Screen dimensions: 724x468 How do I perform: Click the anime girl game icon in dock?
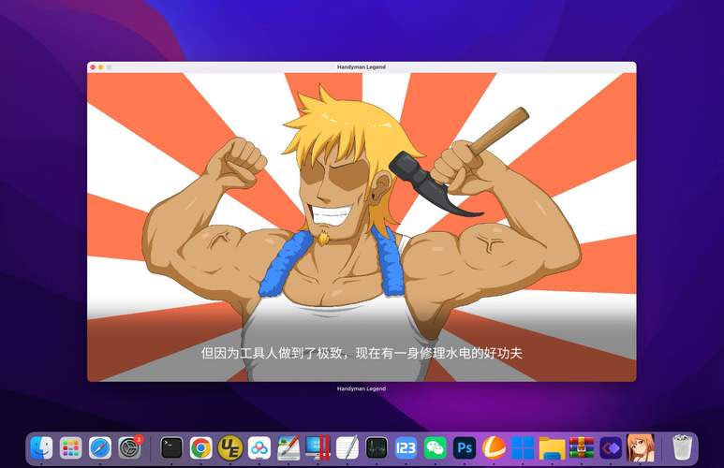(641, 447)
